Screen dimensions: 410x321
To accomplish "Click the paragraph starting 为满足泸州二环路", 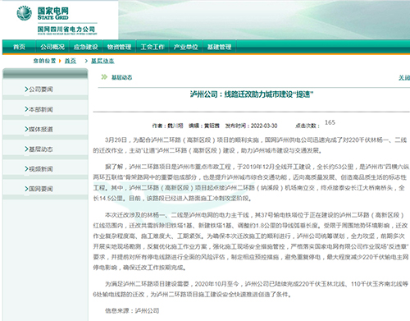I will 250,289.
